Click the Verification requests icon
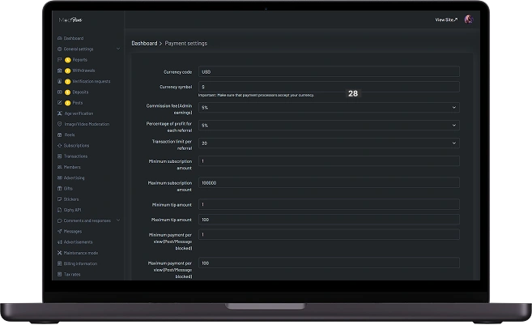 click(x=60, y=81)
